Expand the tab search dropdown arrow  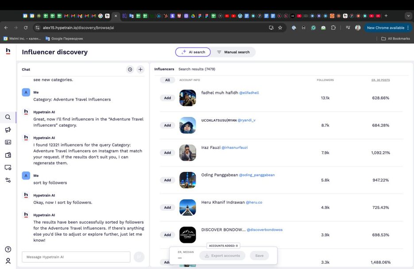tap(408, 16)
